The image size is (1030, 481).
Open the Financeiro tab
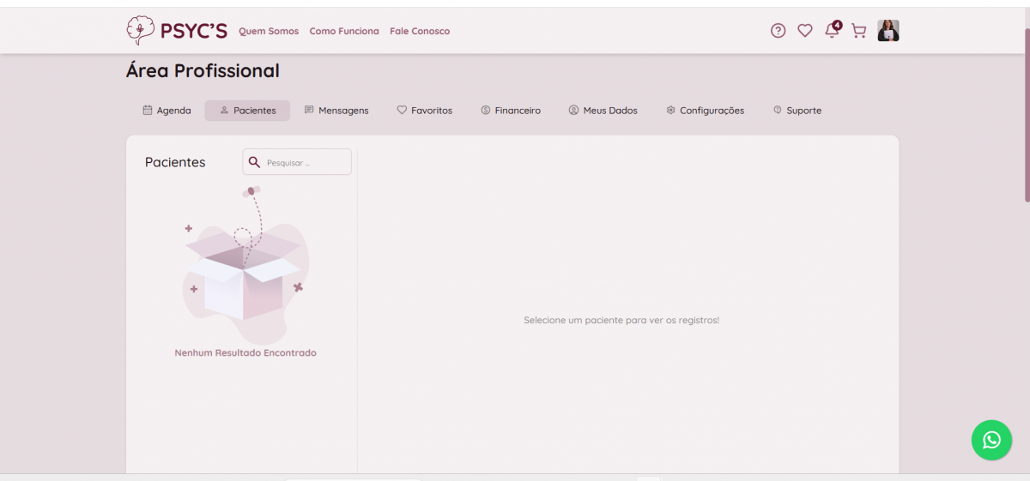(x=511, y=111)
